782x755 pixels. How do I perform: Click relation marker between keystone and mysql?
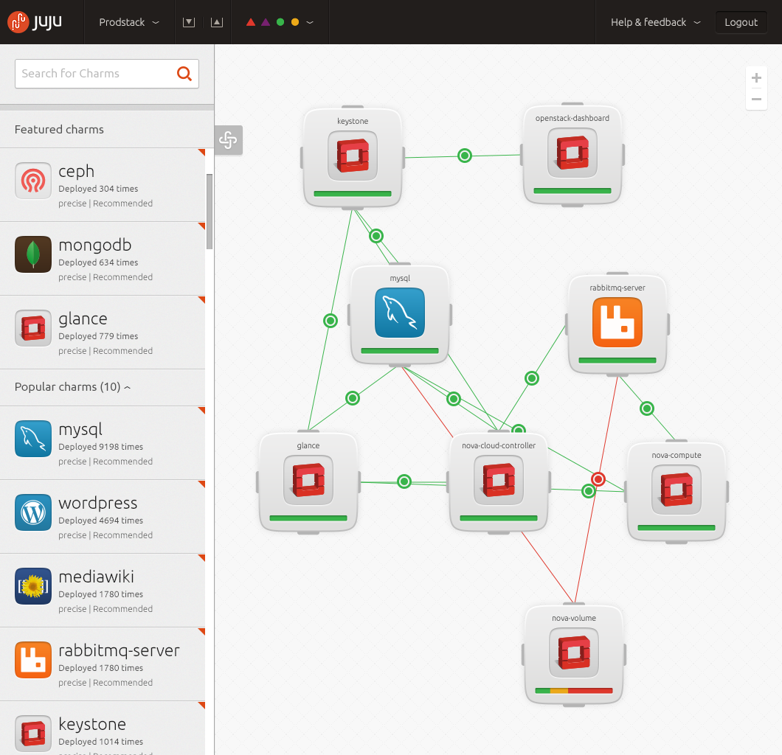(x=376, y=236)
